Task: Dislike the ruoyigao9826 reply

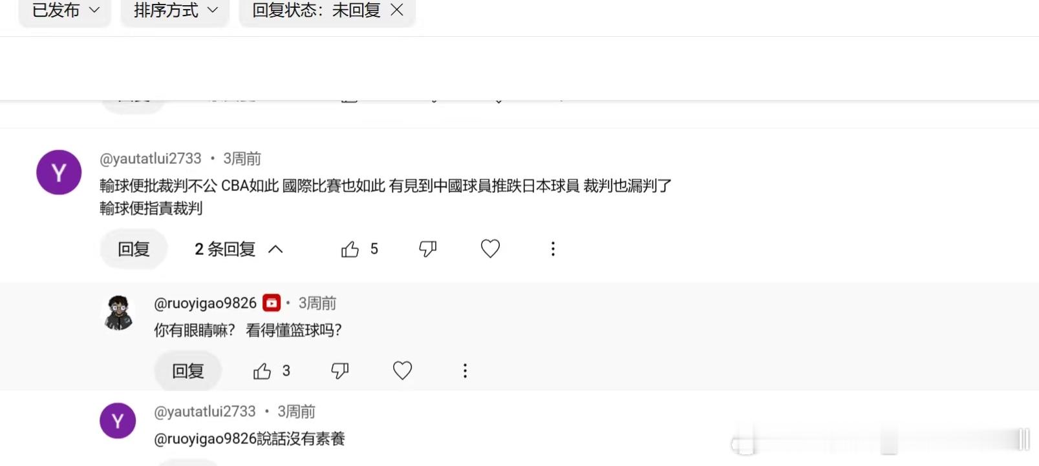Action: click(340, 371)
